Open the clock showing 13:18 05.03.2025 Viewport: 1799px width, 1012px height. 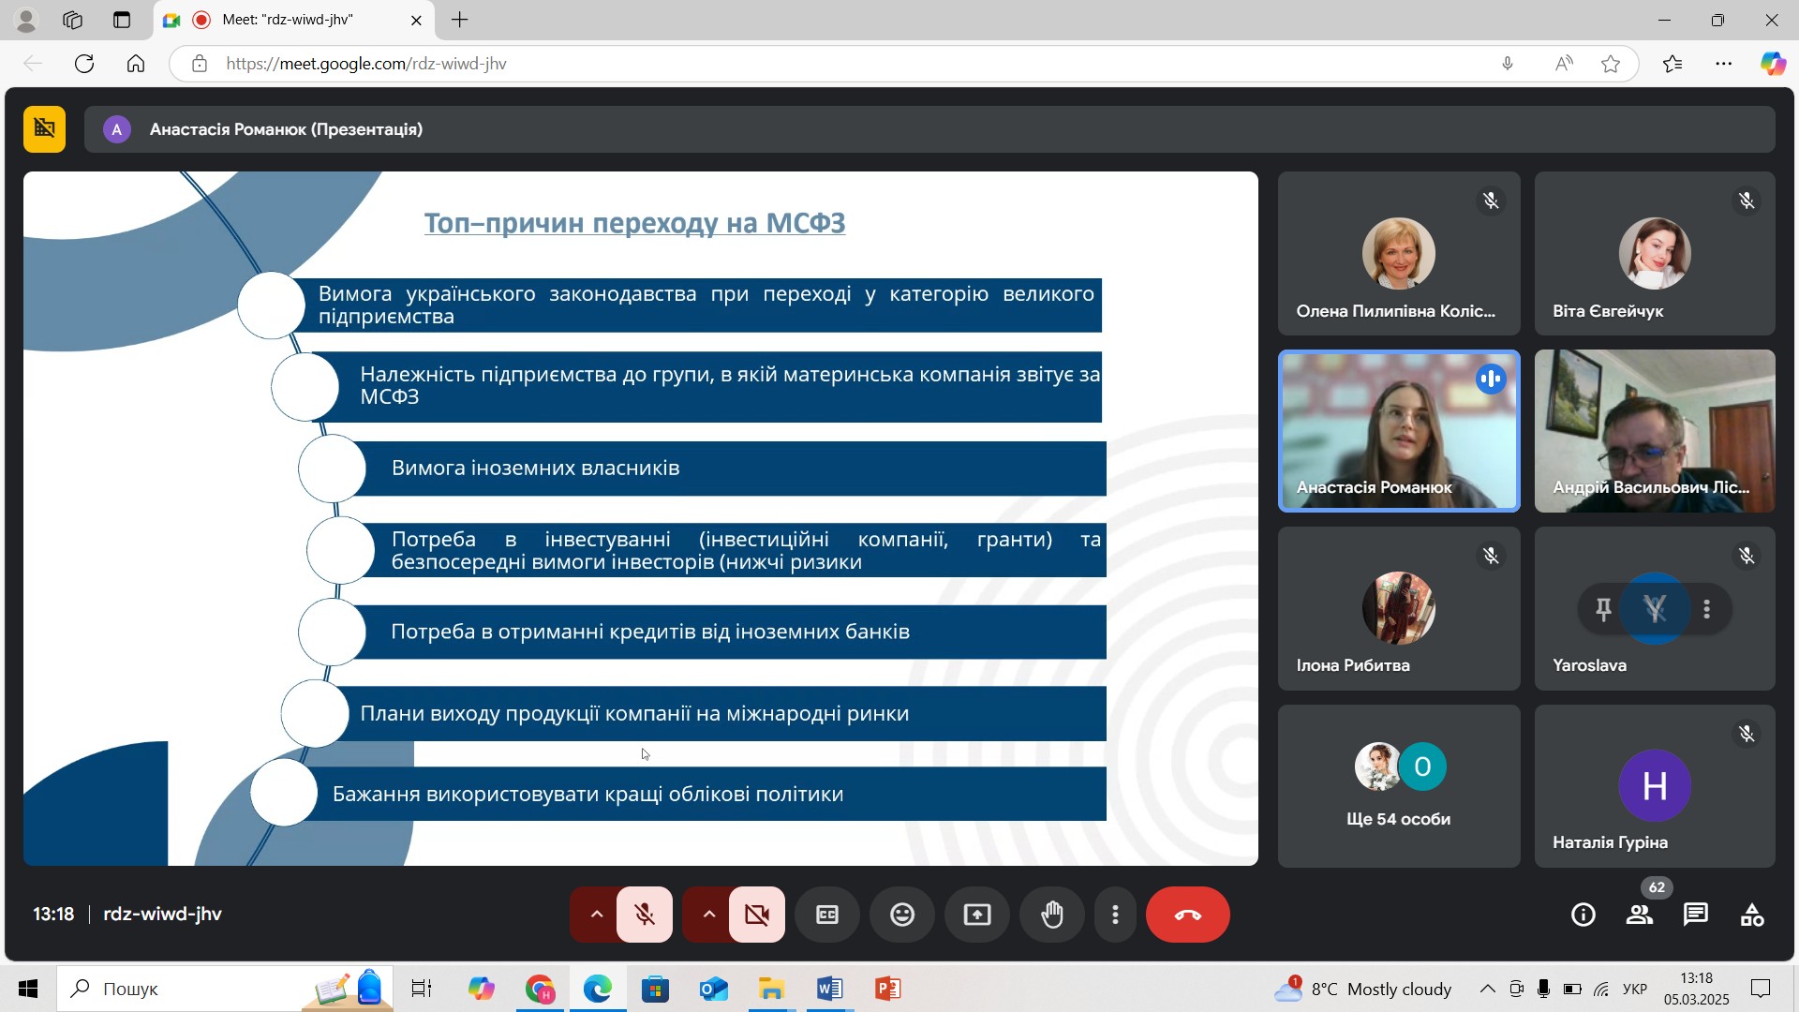[x=1697, y=989]
